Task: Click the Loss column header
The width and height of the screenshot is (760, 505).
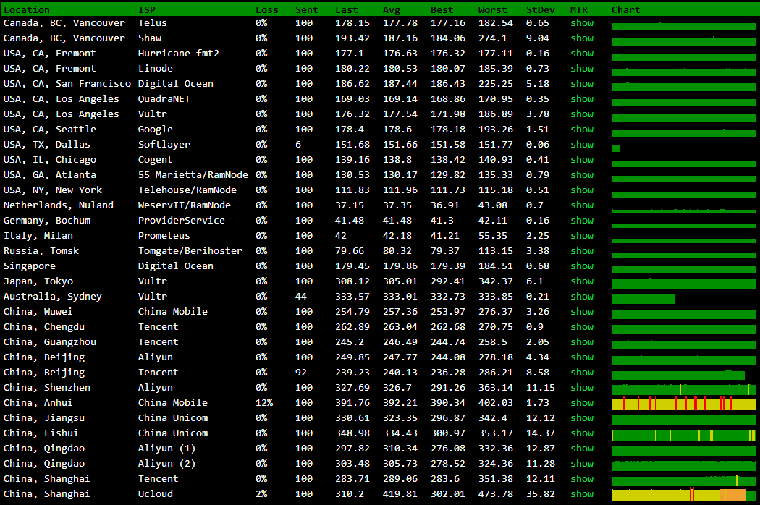Action: (x=267, y=9)
